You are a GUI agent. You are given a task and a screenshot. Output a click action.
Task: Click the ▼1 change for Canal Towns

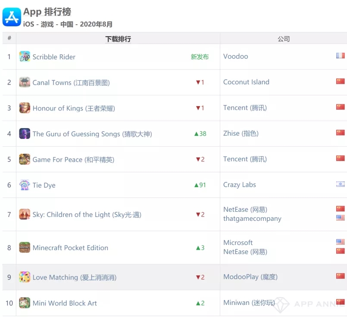click(200, 82)
